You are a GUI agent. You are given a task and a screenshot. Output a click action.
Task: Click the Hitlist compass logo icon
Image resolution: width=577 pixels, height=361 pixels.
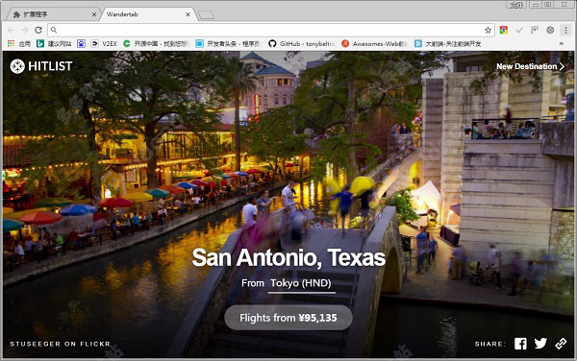click(17, 66)
